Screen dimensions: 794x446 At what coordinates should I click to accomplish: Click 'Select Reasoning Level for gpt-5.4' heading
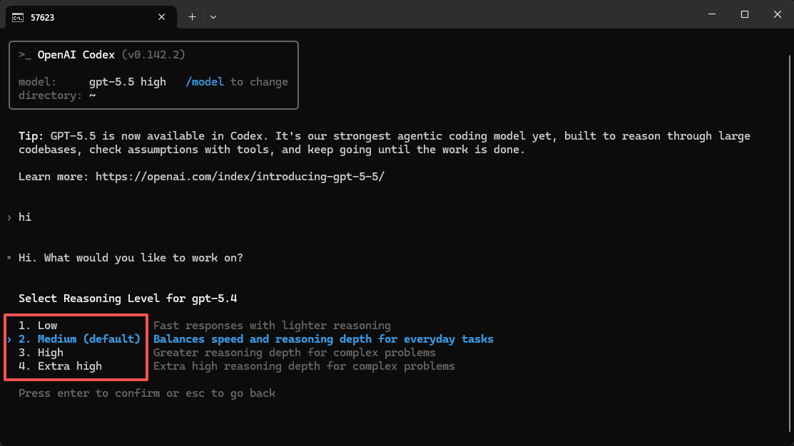pos(128,299)
